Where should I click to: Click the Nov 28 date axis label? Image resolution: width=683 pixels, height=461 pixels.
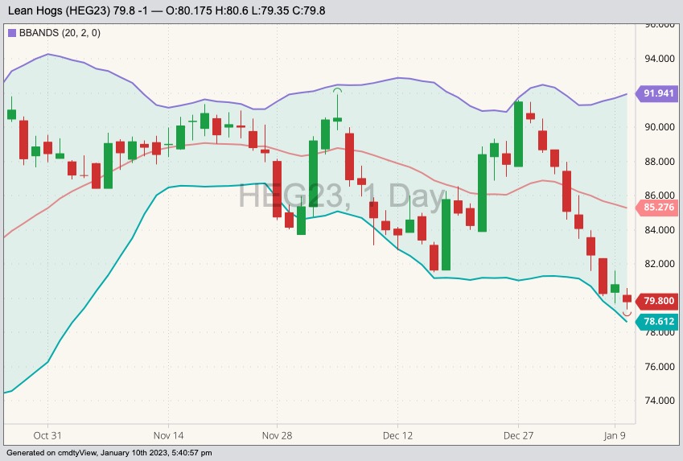tap(277, 435)
